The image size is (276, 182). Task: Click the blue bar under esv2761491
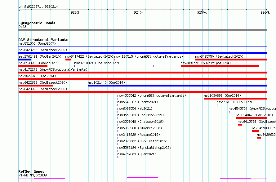24,60
